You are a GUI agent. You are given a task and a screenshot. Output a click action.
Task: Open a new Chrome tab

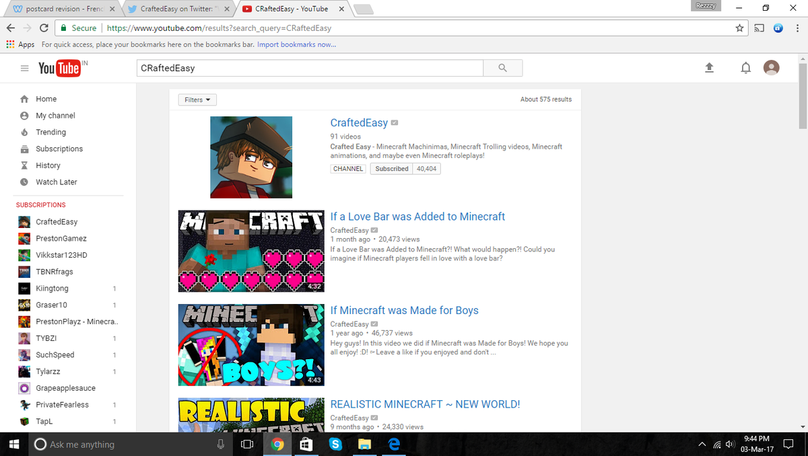pos(364,9)
